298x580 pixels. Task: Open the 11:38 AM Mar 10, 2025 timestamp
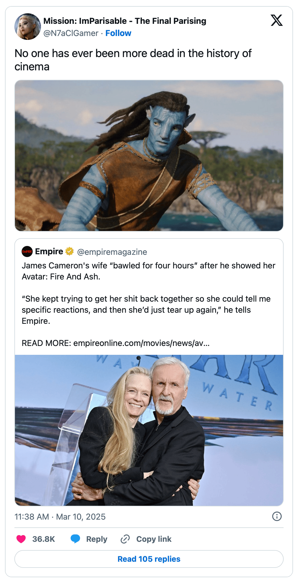pyautogui.click(x=60, y=517)
